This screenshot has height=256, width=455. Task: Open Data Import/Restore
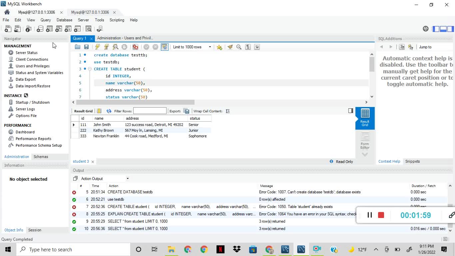point(33,86)
